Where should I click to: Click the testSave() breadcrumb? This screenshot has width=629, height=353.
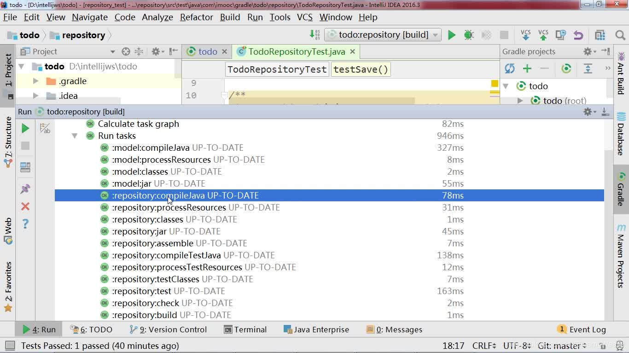[361, 69]
